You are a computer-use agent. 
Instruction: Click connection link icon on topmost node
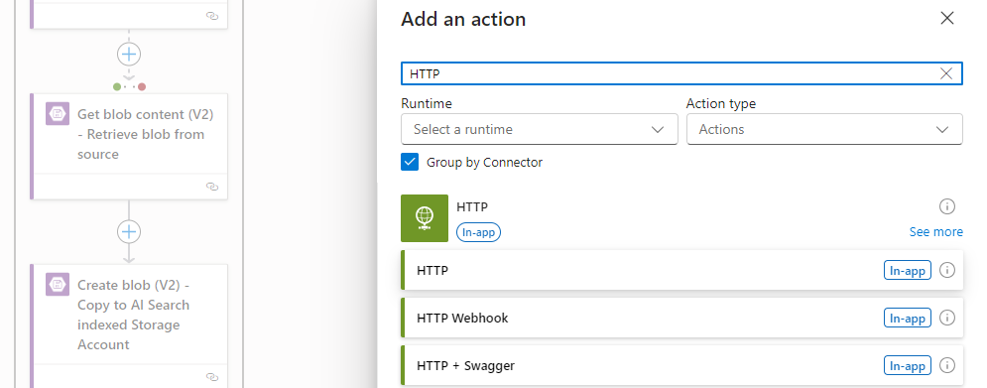[x=212, y=17]
